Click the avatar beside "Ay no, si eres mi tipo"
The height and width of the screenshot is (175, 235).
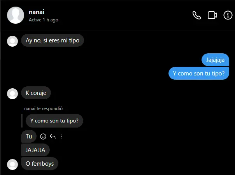click(x=12, y=41)
